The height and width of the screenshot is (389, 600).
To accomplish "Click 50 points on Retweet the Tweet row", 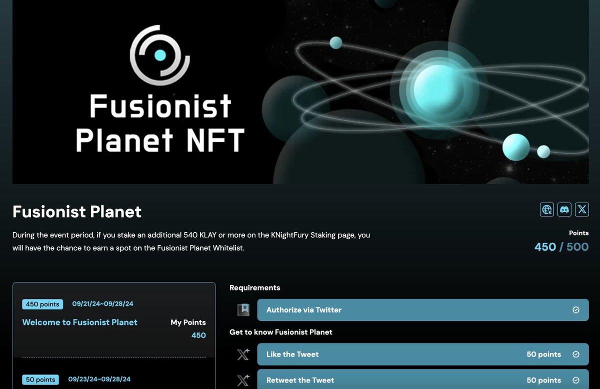I will (543, 380).
